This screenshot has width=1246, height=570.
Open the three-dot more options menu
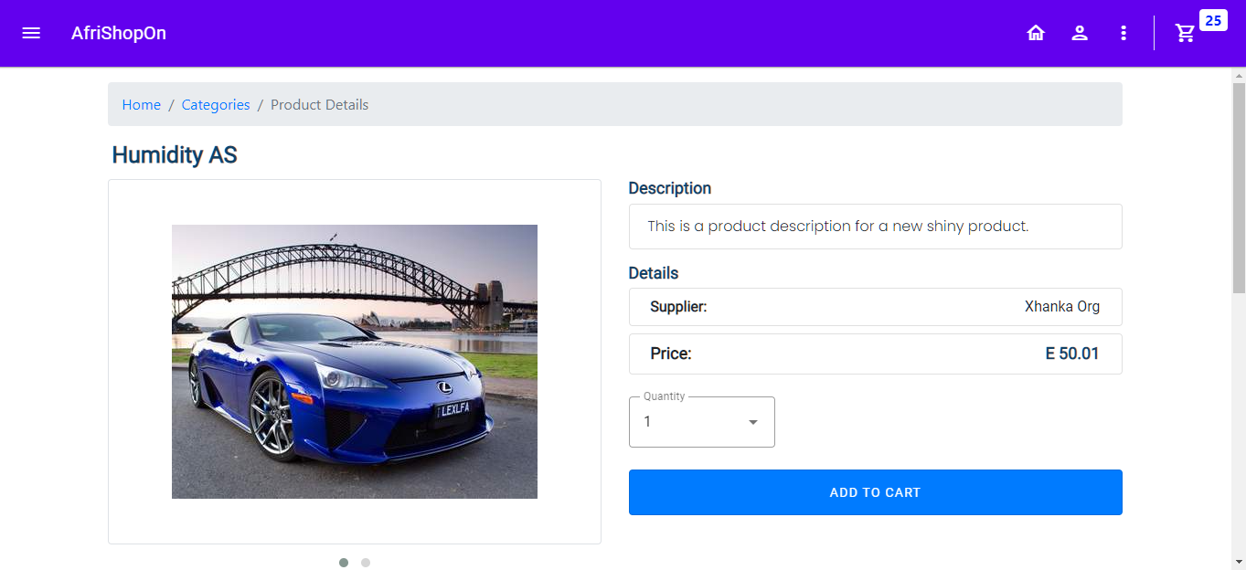coord(1124,33)
